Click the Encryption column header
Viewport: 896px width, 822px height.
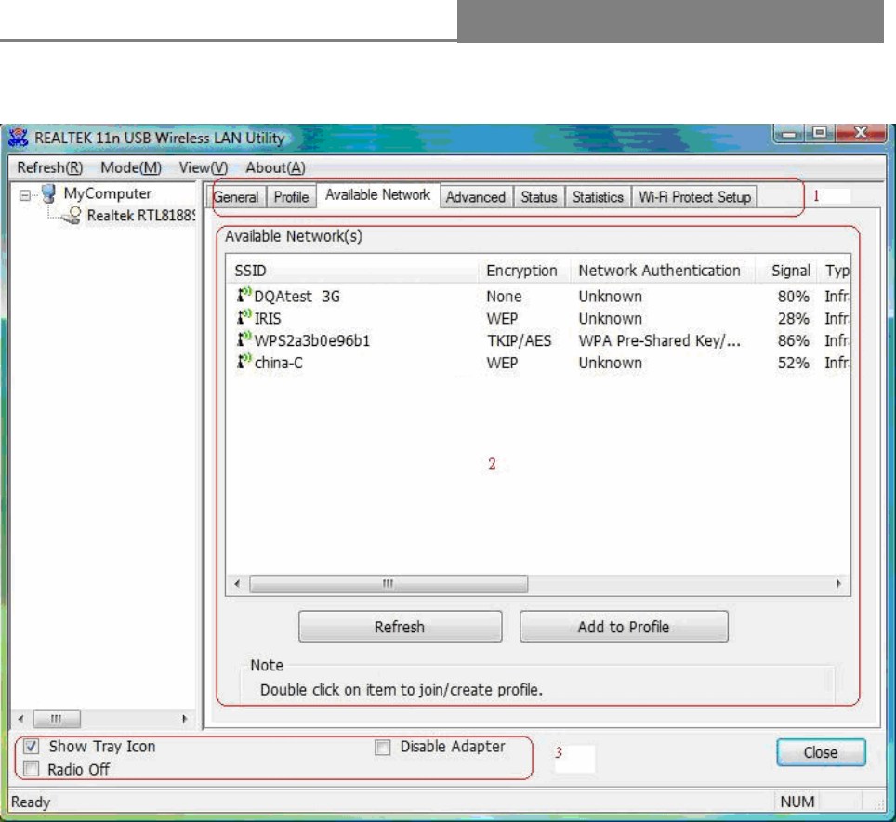point(524,271)
